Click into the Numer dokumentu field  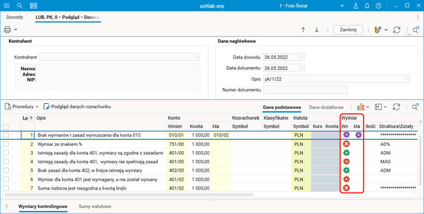[305, 90]
